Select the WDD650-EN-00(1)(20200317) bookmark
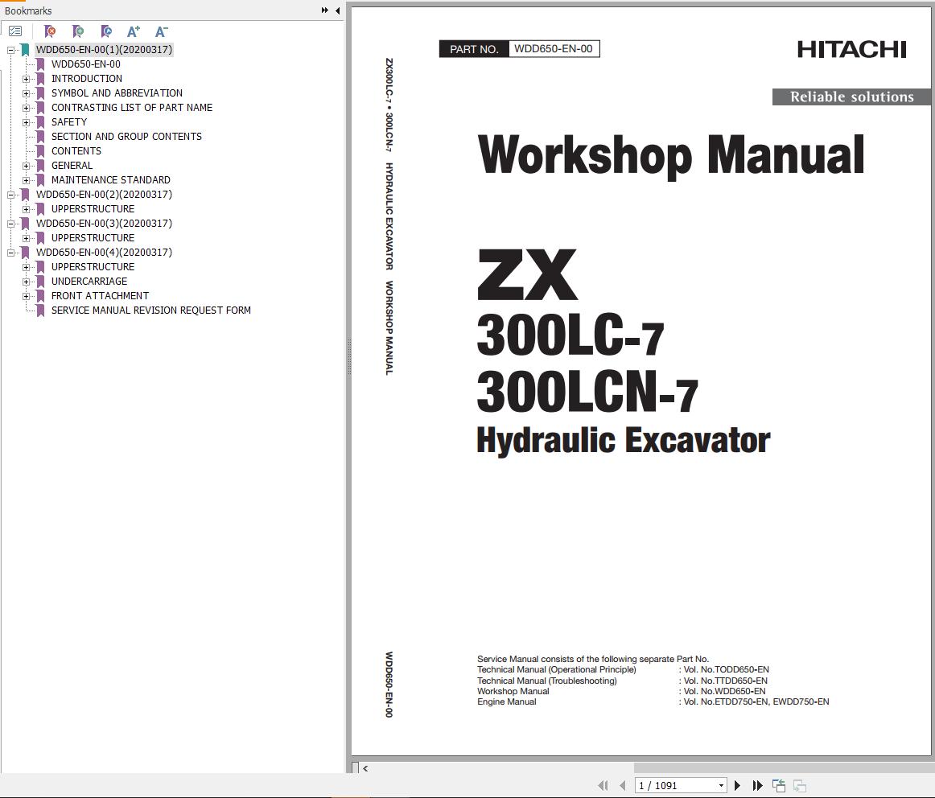935x798 pixels. (105, 49)
